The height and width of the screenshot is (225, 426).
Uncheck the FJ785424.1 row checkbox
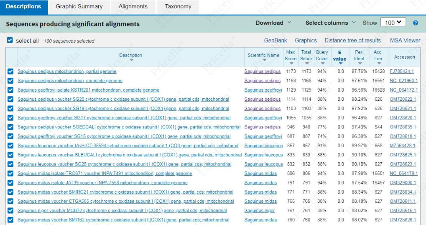pyautogui.click(x=10, y=72)
